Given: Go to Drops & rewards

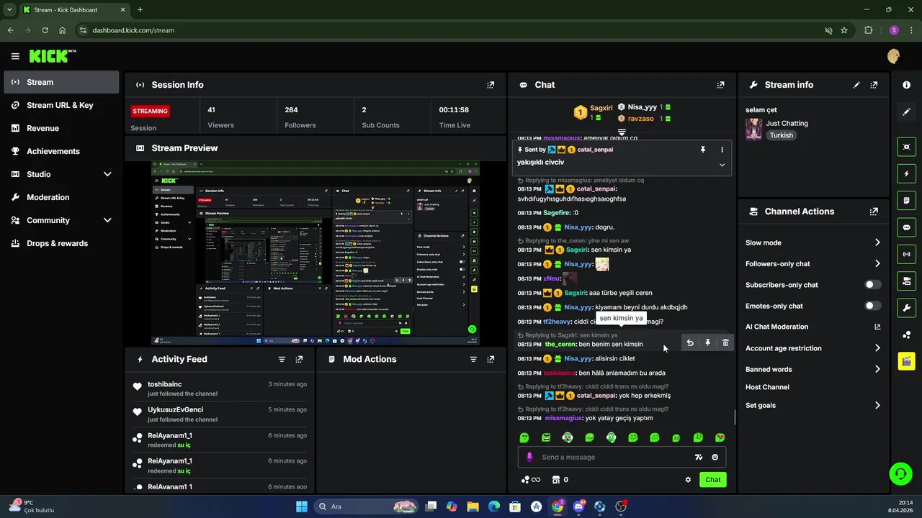Looking at the screenshot, I should tap(61, 243).
